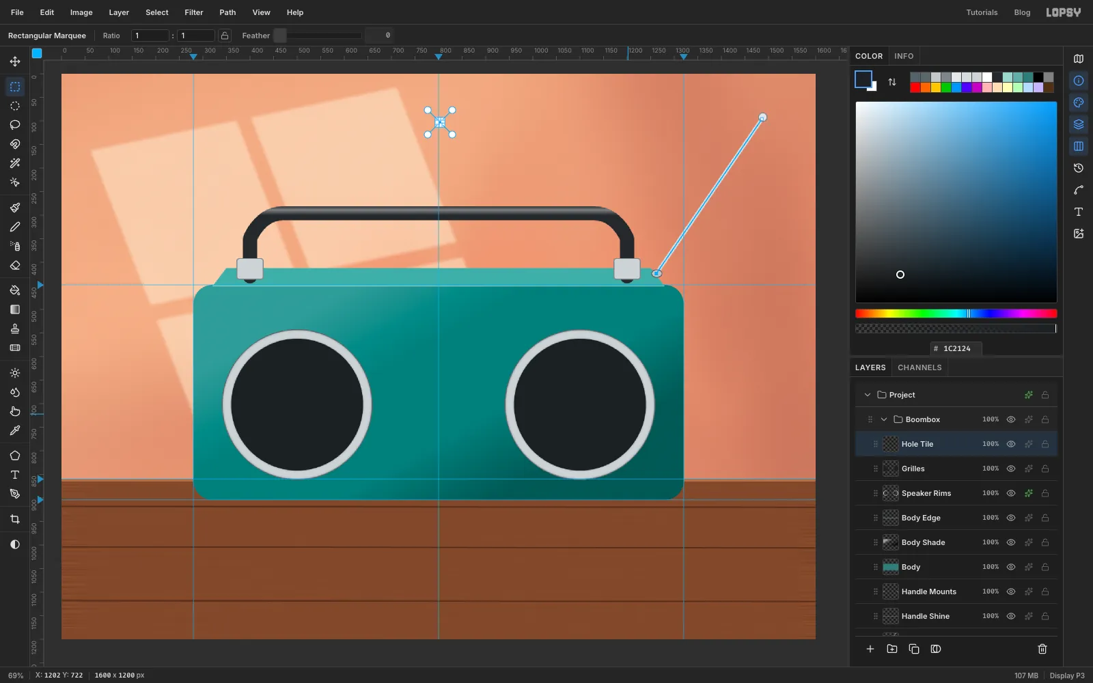Click the Feather value field
Screen dimensions: 1093x683
pos(380,36)
